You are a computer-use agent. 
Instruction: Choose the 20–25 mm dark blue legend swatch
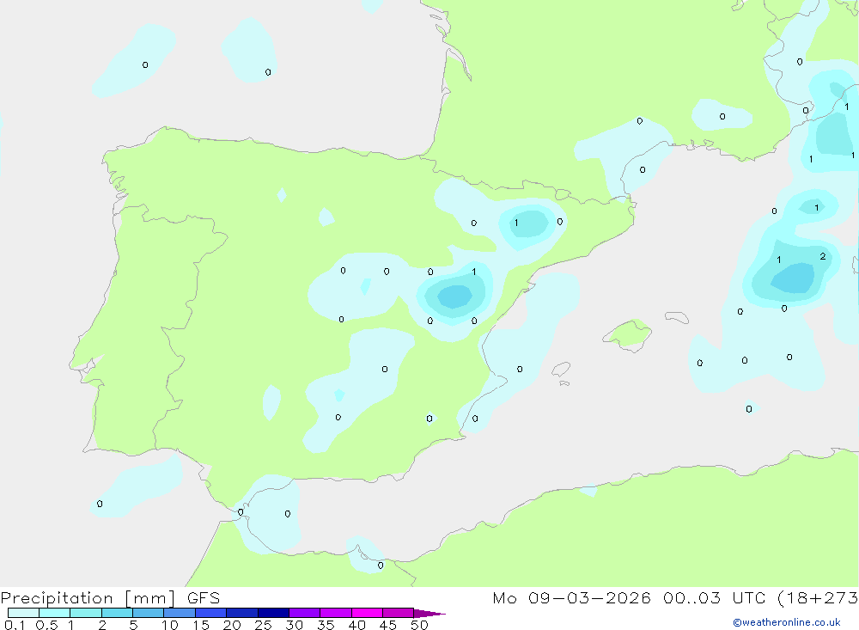click(x=242, y=613)
